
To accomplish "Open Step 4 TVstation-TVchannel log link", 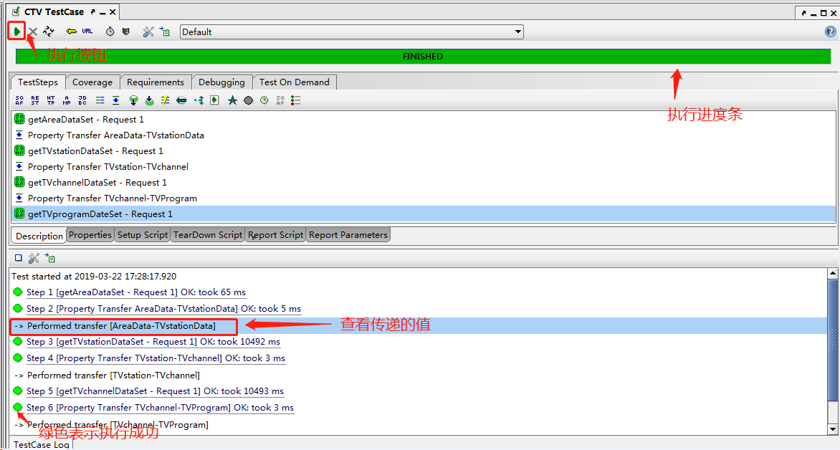I will coord(156,358).
